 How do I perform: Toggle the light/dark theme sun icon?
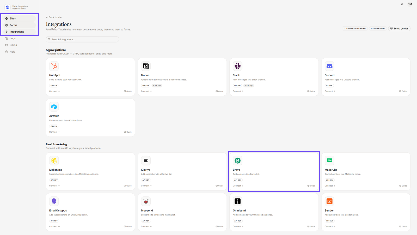click(x=402, y=4)
